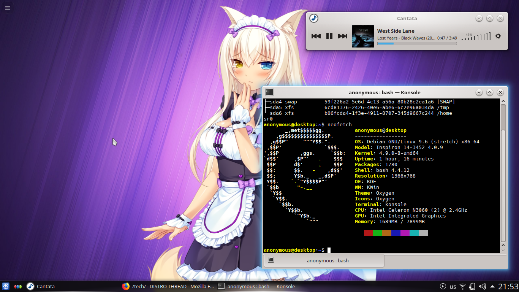Switch to Cantata from the taskbar
This screenshot has height=292, width=519.
pos(41,286)
